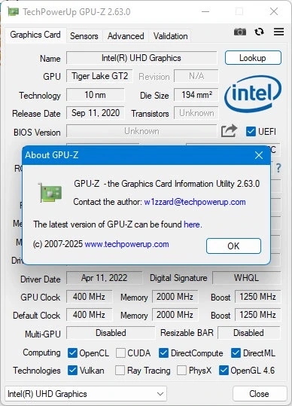The image size is (292, 406).
Task: Click the BIOS export share icon
Action: [229, 131]
